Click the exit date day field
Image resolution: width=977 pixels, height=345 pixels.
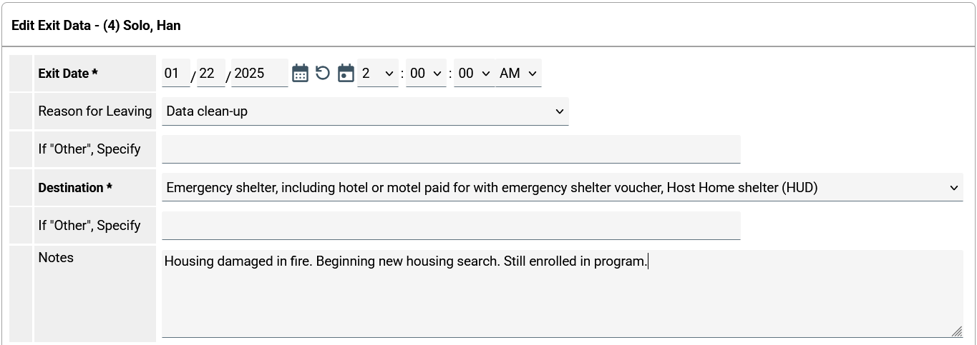pyautogui.click(x=210, y=73)
